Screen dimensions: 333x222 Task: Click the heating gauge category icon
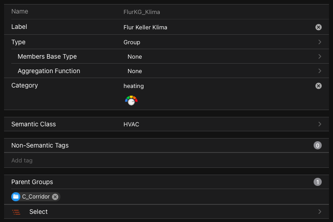[131, 101]
